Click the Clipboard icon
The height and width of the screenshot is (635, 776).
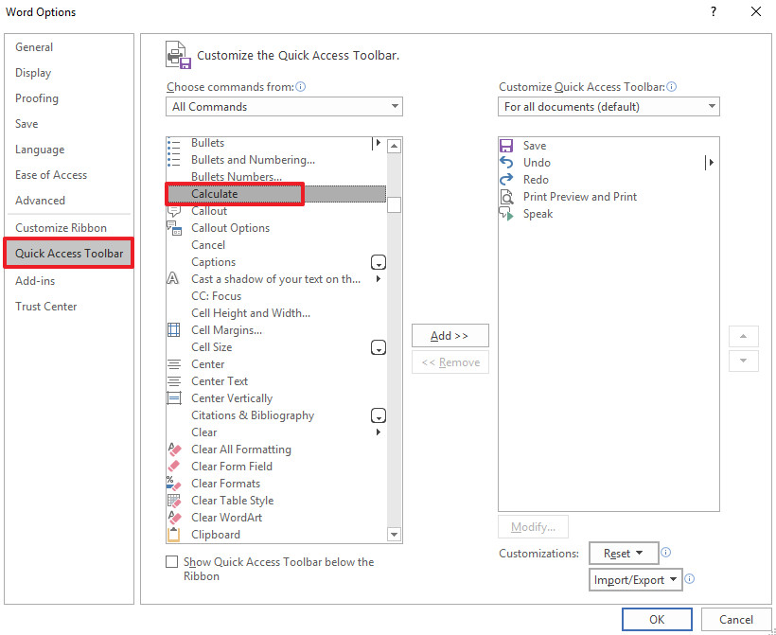coord(174,535)
